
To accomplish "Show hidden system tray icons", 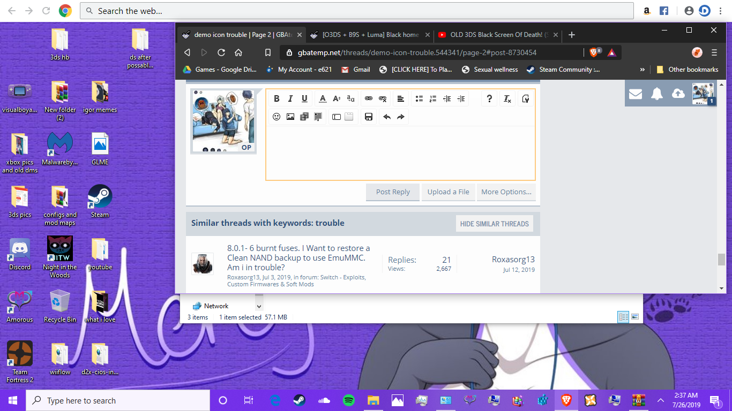I will click(x=661, y=400).
